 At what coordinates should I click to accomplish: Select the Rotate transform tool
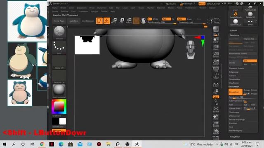[129, 21]
